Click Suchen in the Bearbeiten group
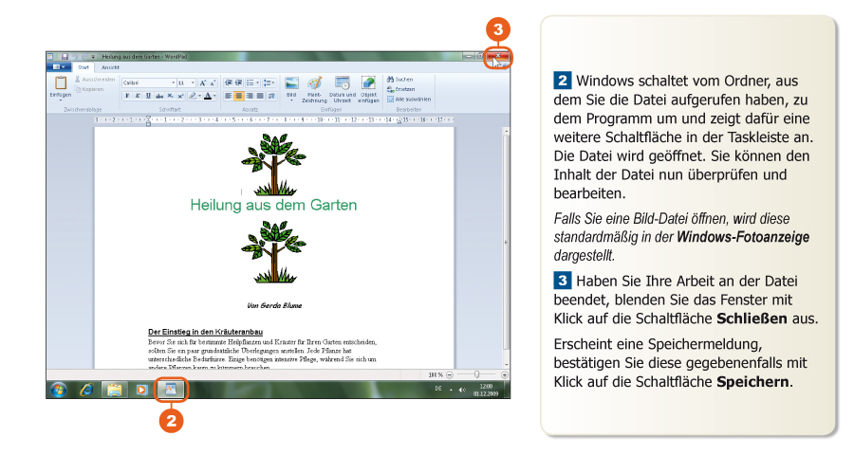The image size is (854, 455). pos(400,80)
